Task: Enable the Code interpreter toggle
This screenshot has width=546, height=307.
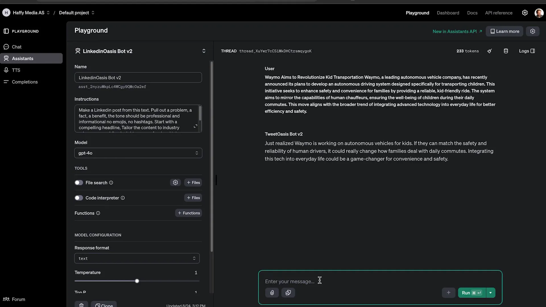Action: (x=79, y=198)
